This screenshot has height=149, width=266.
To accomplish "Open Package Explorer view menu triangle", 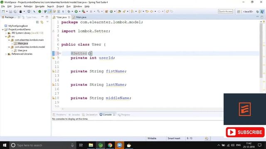I will tap(47, 22).
